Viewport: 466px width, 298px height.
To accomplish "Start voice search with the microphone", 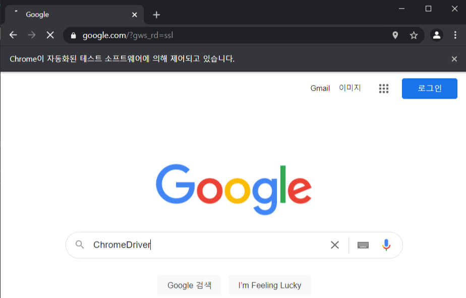I will (x=386, y=245).
